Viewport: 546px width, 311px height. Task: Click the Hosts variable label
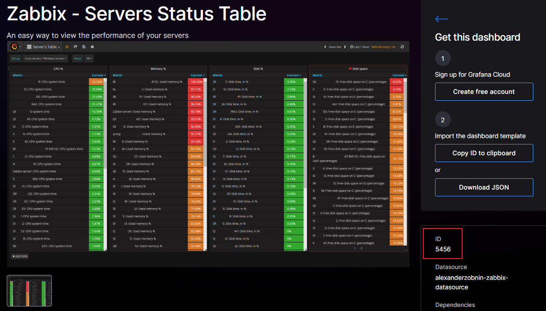pos(78,58)
